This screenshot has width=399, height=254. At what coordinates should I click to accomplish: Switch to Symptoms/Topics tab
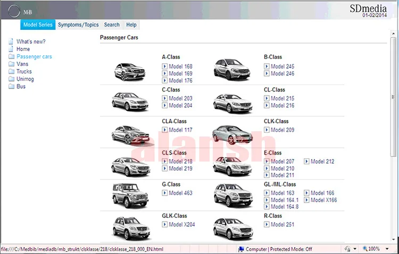(78, 24)
